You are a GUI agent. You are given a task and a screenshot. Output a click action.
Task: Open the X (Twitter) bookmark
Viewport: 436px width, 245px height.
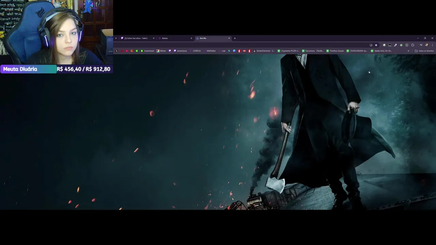pyautogui.click(x=116, y=51)
